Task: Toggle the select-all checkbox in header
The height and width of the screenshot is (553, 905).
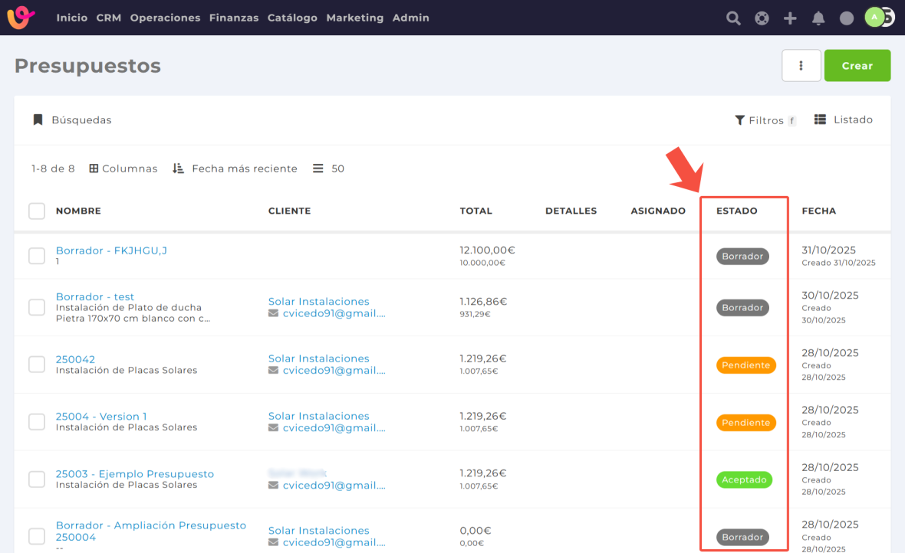Action: coord(37,211)
